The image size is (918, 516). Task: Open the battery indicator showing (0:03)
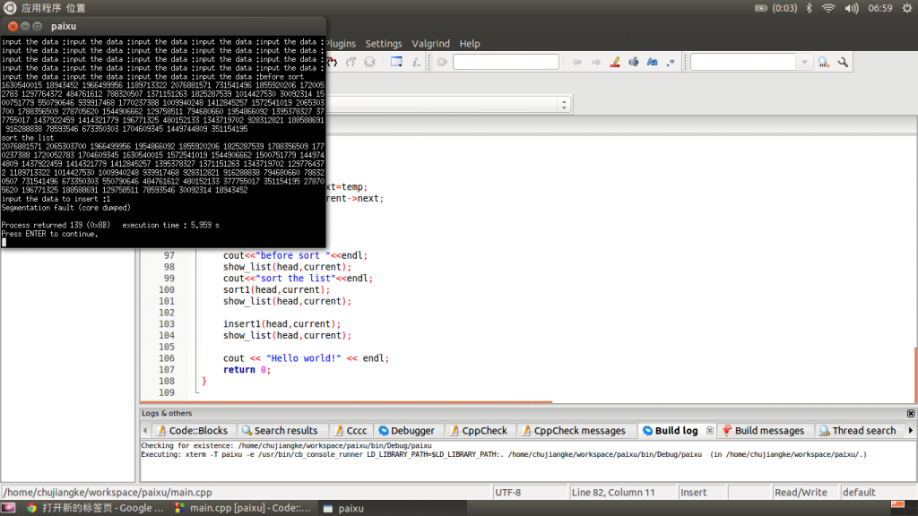pyautogui.click(x=775, y=8)
